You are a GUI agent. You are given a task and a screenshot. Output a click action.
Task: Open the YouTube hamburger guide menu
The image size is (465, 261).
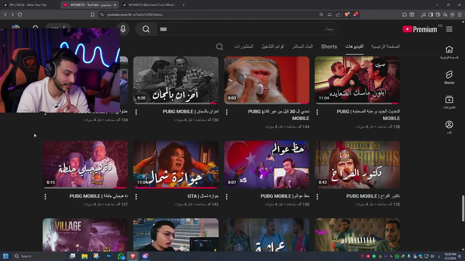click(449, 29)
